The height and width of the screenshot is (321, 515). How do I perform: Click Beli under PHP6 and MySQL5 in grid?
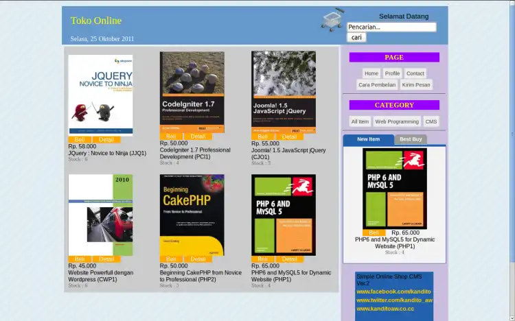point(263,259)
